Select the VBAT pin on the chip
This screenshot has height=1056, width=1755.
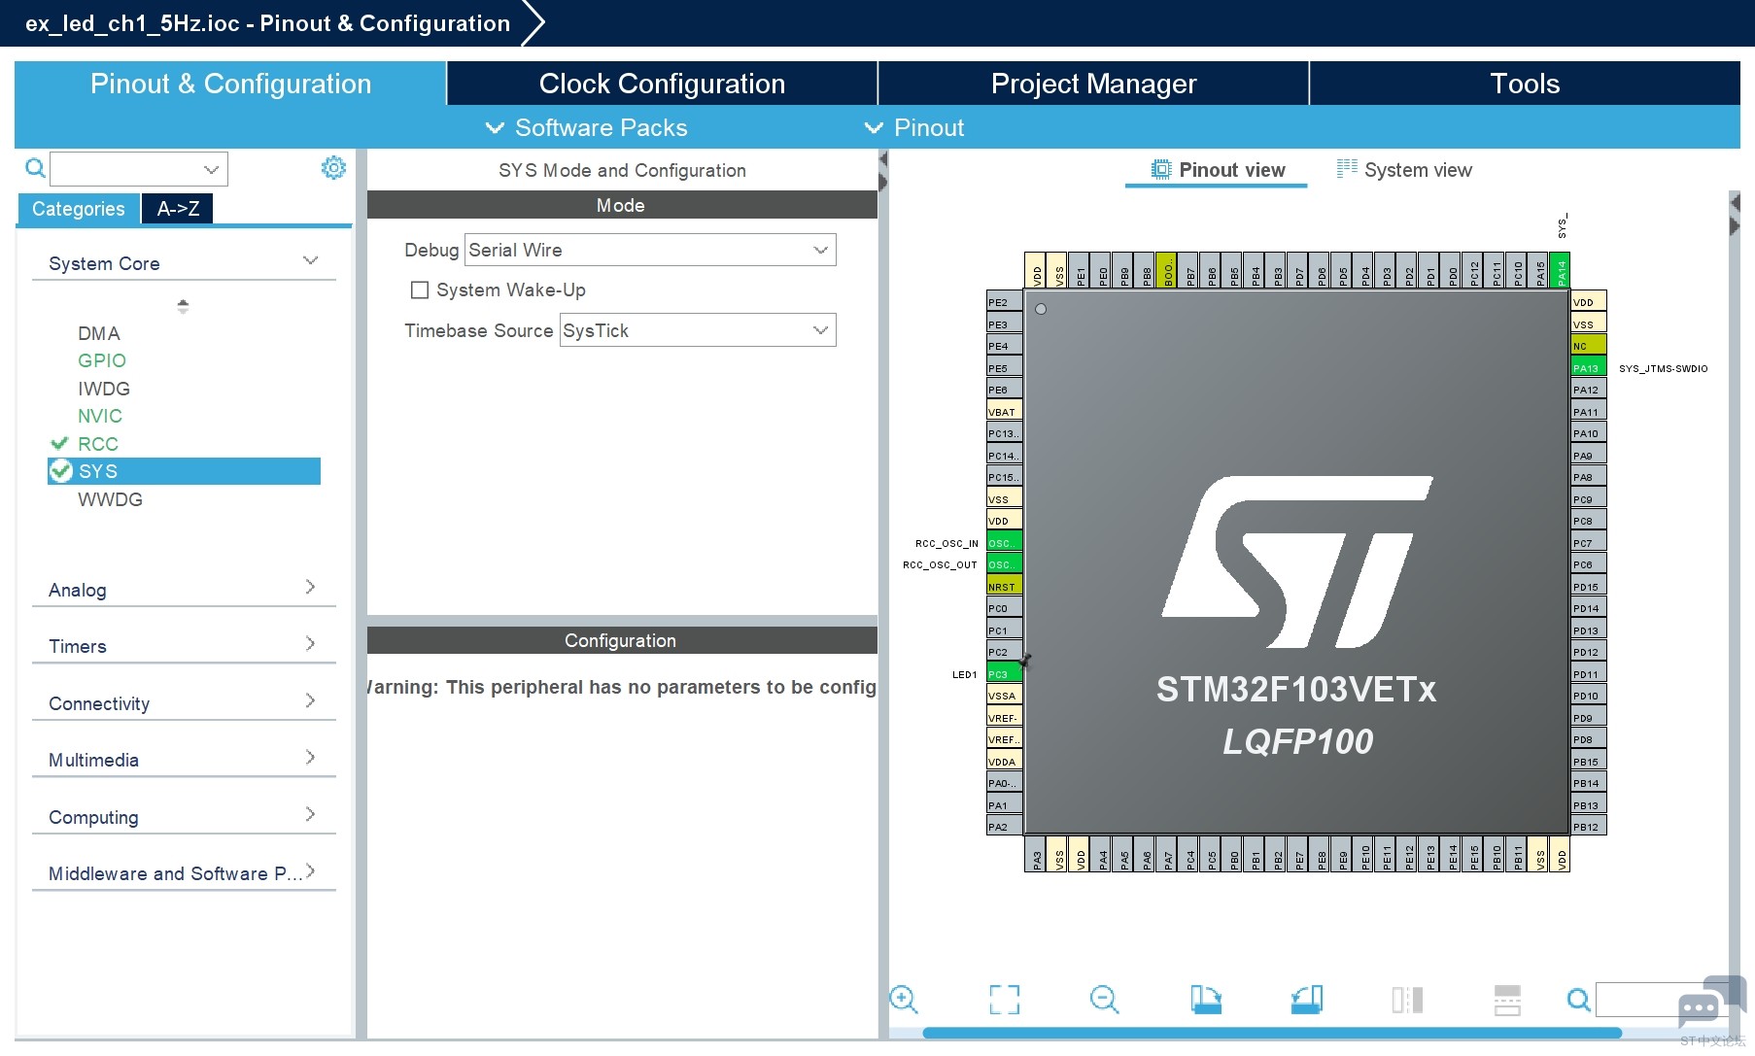coord(1004,411)
